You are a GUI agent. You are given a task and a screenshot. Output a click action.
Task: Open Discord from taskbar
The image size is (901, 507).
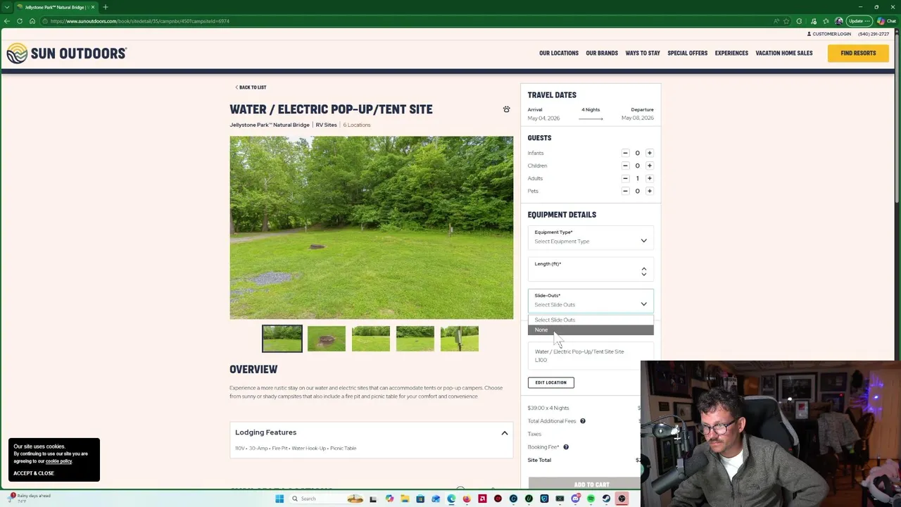pyautogui.click(x=575, y=499)
